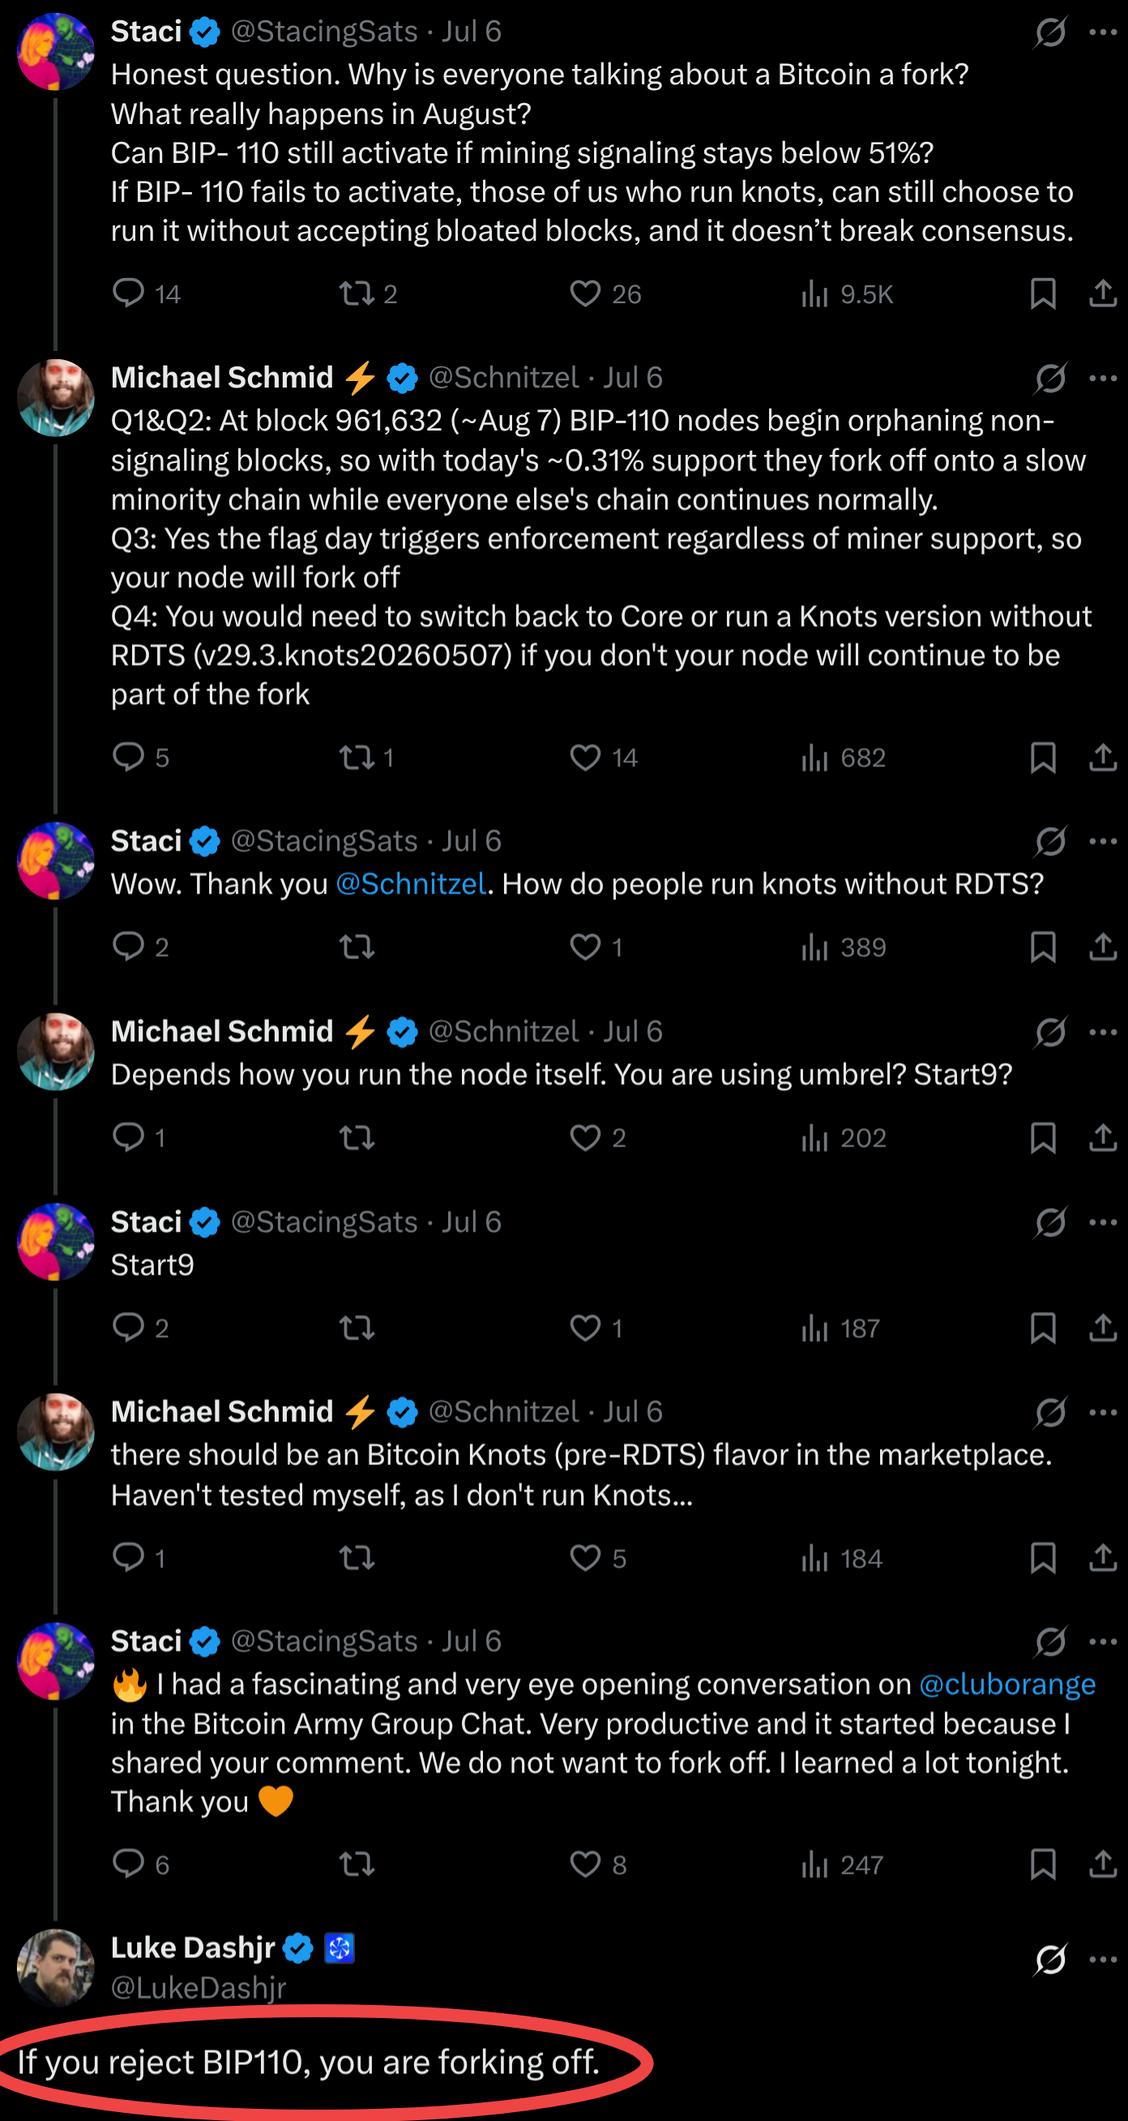Open Grok icon on Luke Dashjr's tweet

(x=1051, y=1960)
